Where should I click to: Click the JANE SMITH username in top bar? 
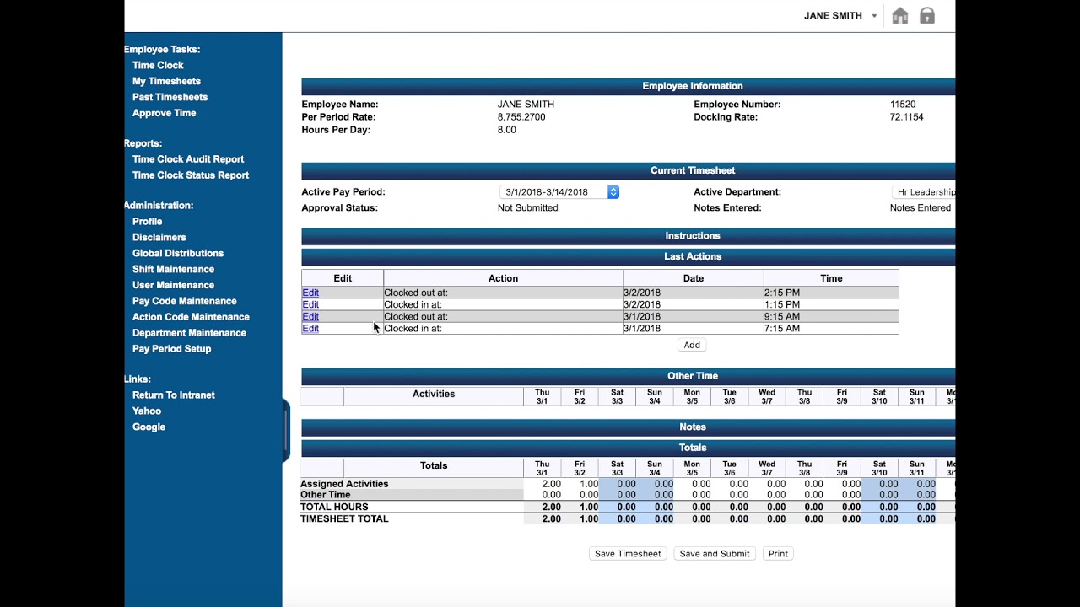[x=833, y=16]
